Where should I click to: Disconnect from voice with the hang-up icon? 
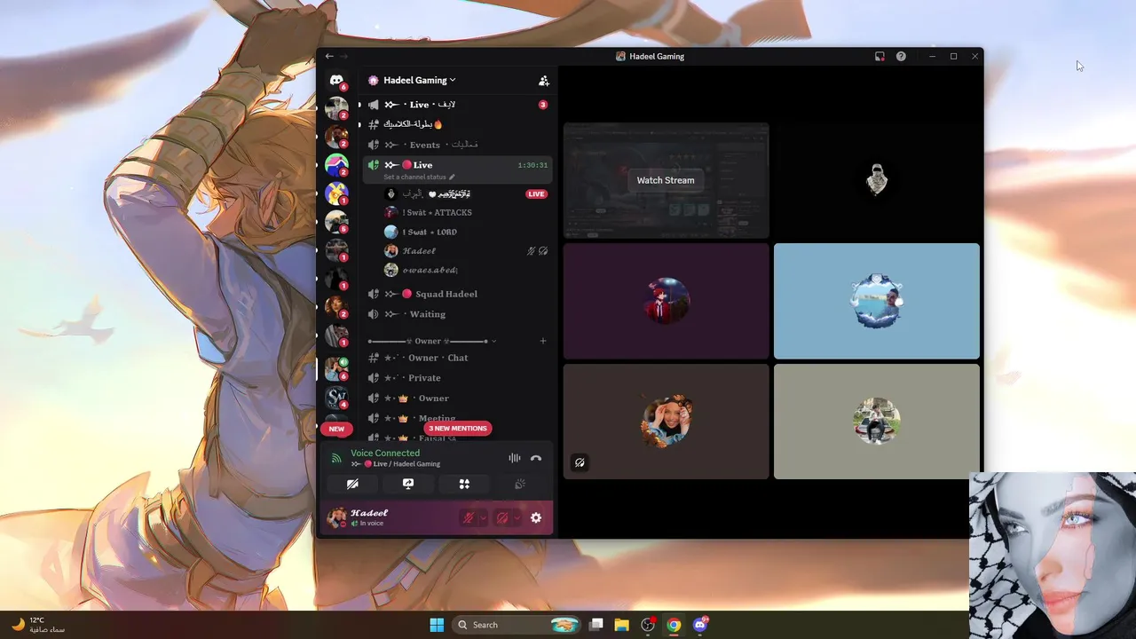[x=536, y=458]
